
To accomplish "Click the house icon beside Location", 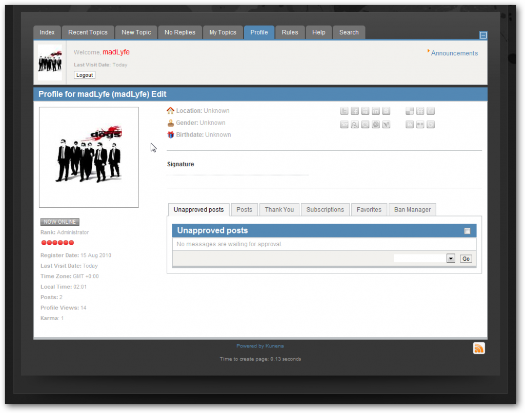I will pyautogui.click(x=171, y=111).
